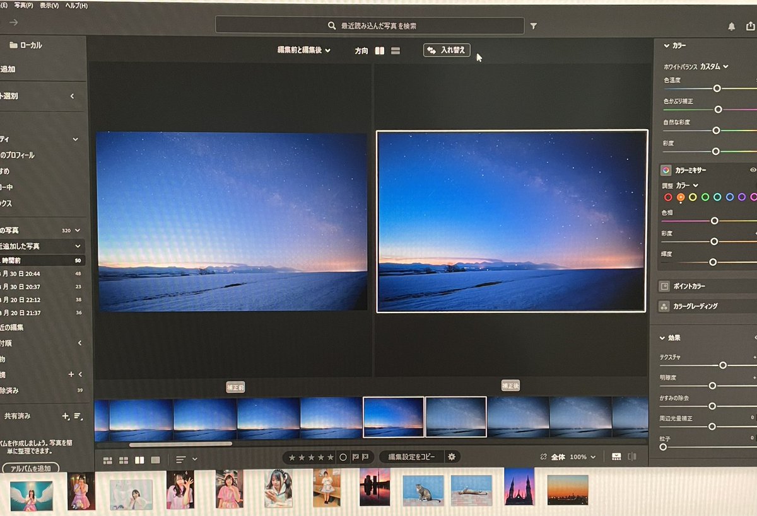This screenshot has width=757, height=516.
Task: Open the 写真(P) menu
Action: [24, 5]
